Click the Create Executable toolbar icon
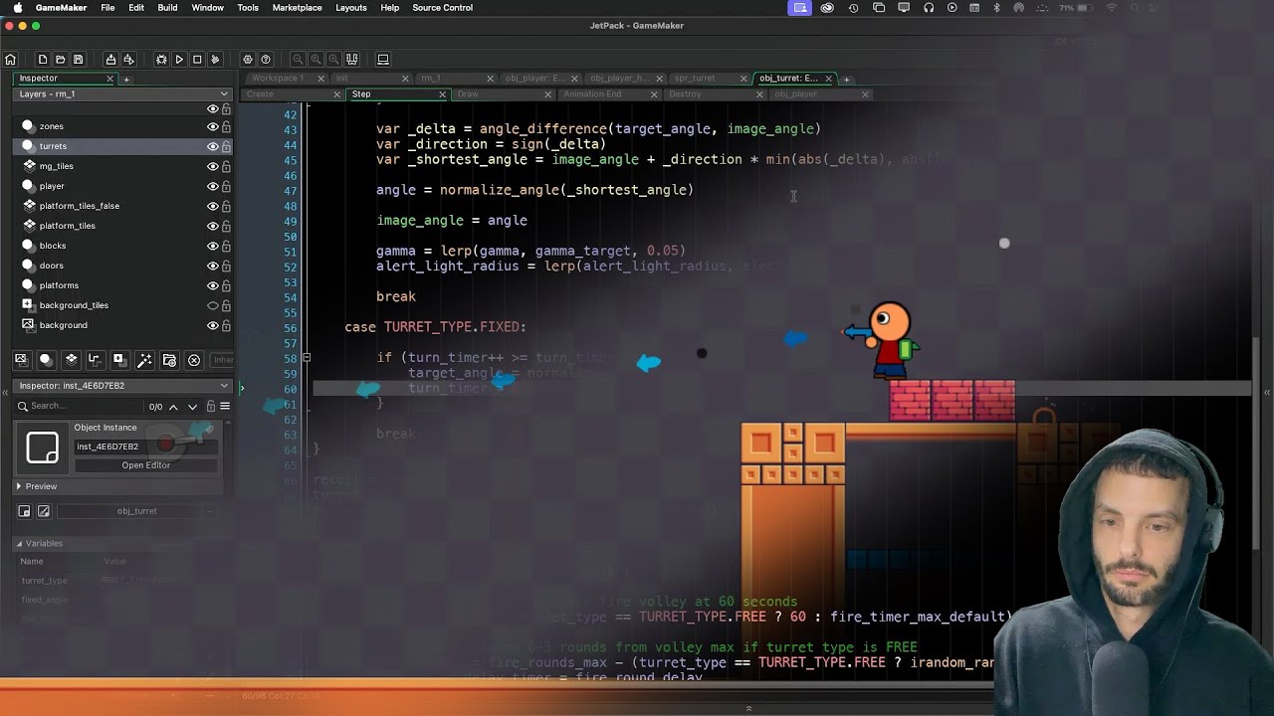Viewport: 1274px width, 716px height. (110, 60)
